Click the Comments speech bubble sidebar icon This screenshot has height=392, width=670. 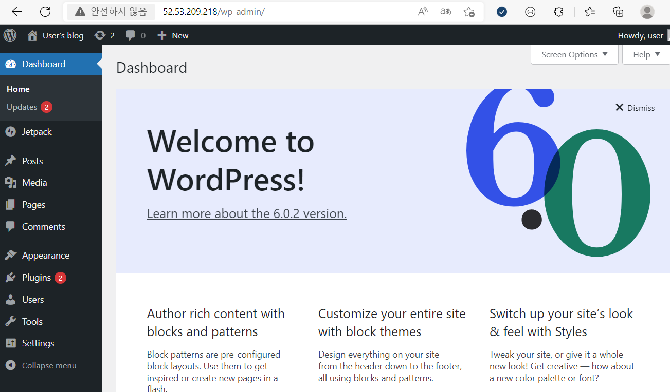(10, 226)
